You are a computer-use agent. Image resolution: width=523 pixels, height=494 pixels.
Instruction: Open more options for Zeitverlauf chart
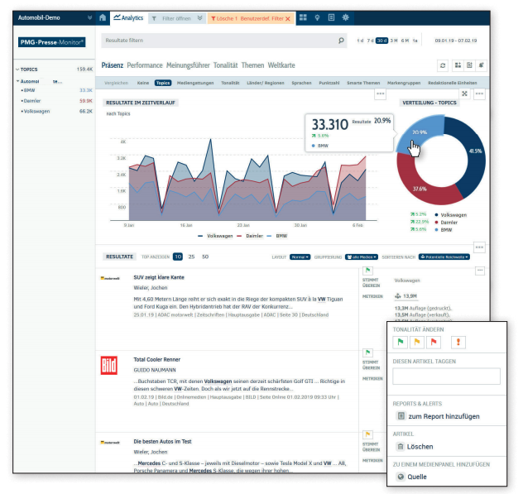tap(380, 94)
